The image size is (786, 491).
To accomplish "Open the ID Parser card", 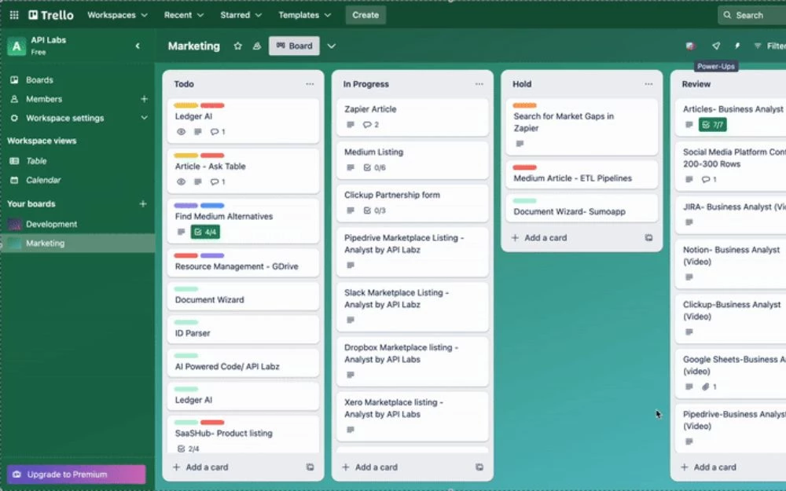I will [243, 329].
